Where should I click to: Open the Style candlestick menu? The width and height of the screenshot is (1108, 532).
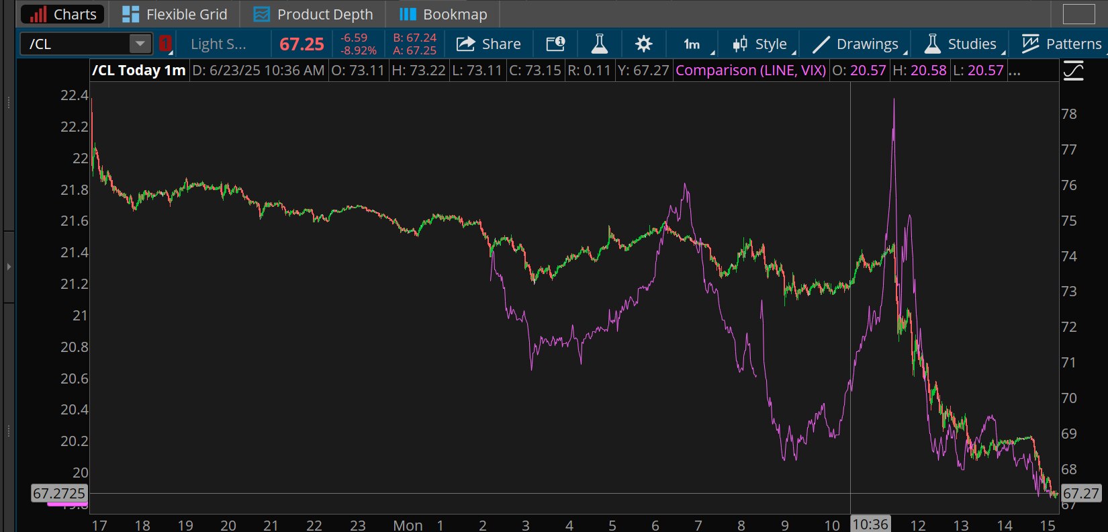tap(760, 44)
